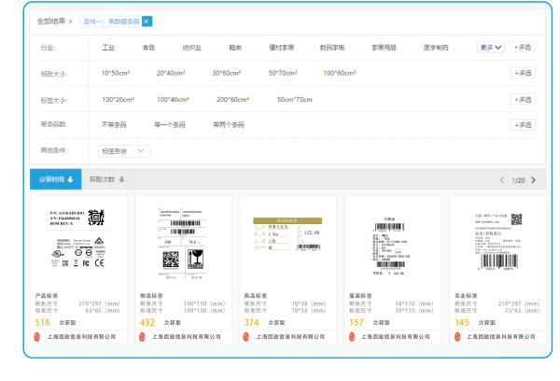The width and height of the screenshot is (560, 381).
Task: Sort results by 获取次数 tab
Action: [x=107, y=179]
